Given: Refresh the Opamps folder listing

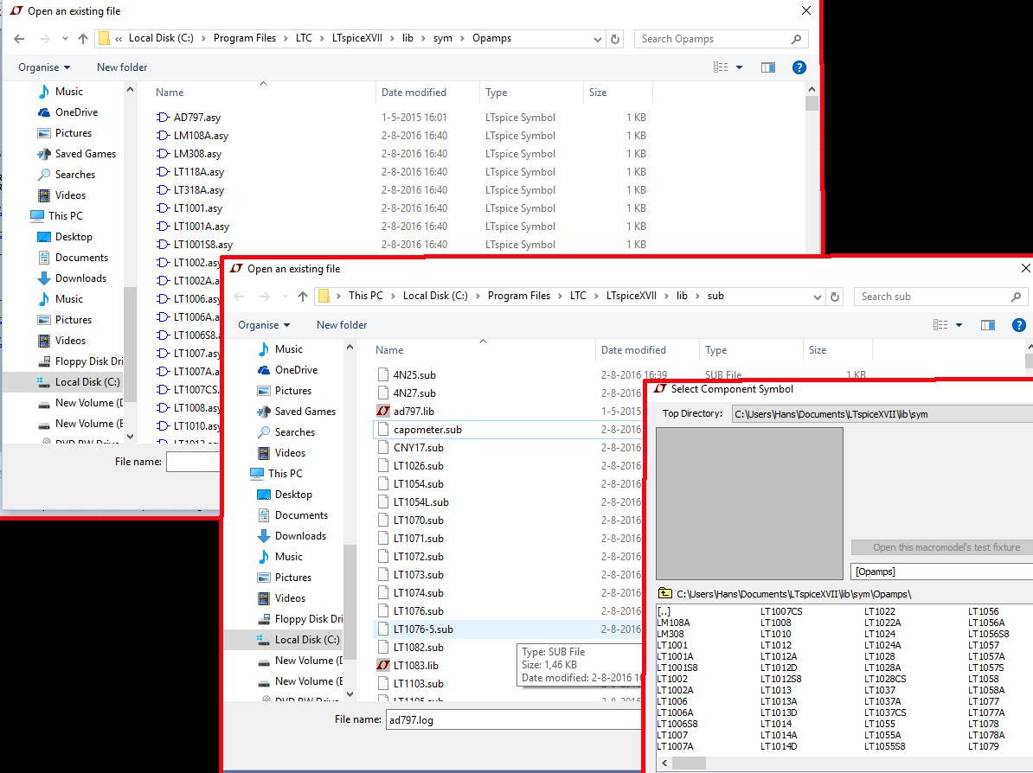Looking at the screenshot, I should click(x=615, y=39).
